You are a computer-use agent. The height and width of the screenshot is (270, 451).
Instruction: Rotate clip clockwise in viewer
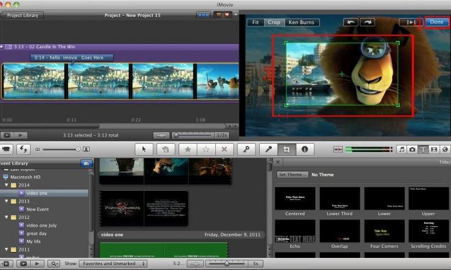click(367, 22)
